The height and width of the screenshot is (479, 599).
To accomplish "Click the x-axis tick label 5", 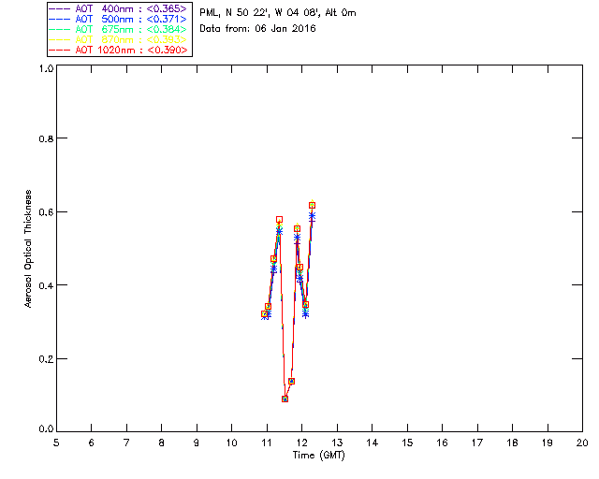I will pyautogui.click(x=56, y=443).
